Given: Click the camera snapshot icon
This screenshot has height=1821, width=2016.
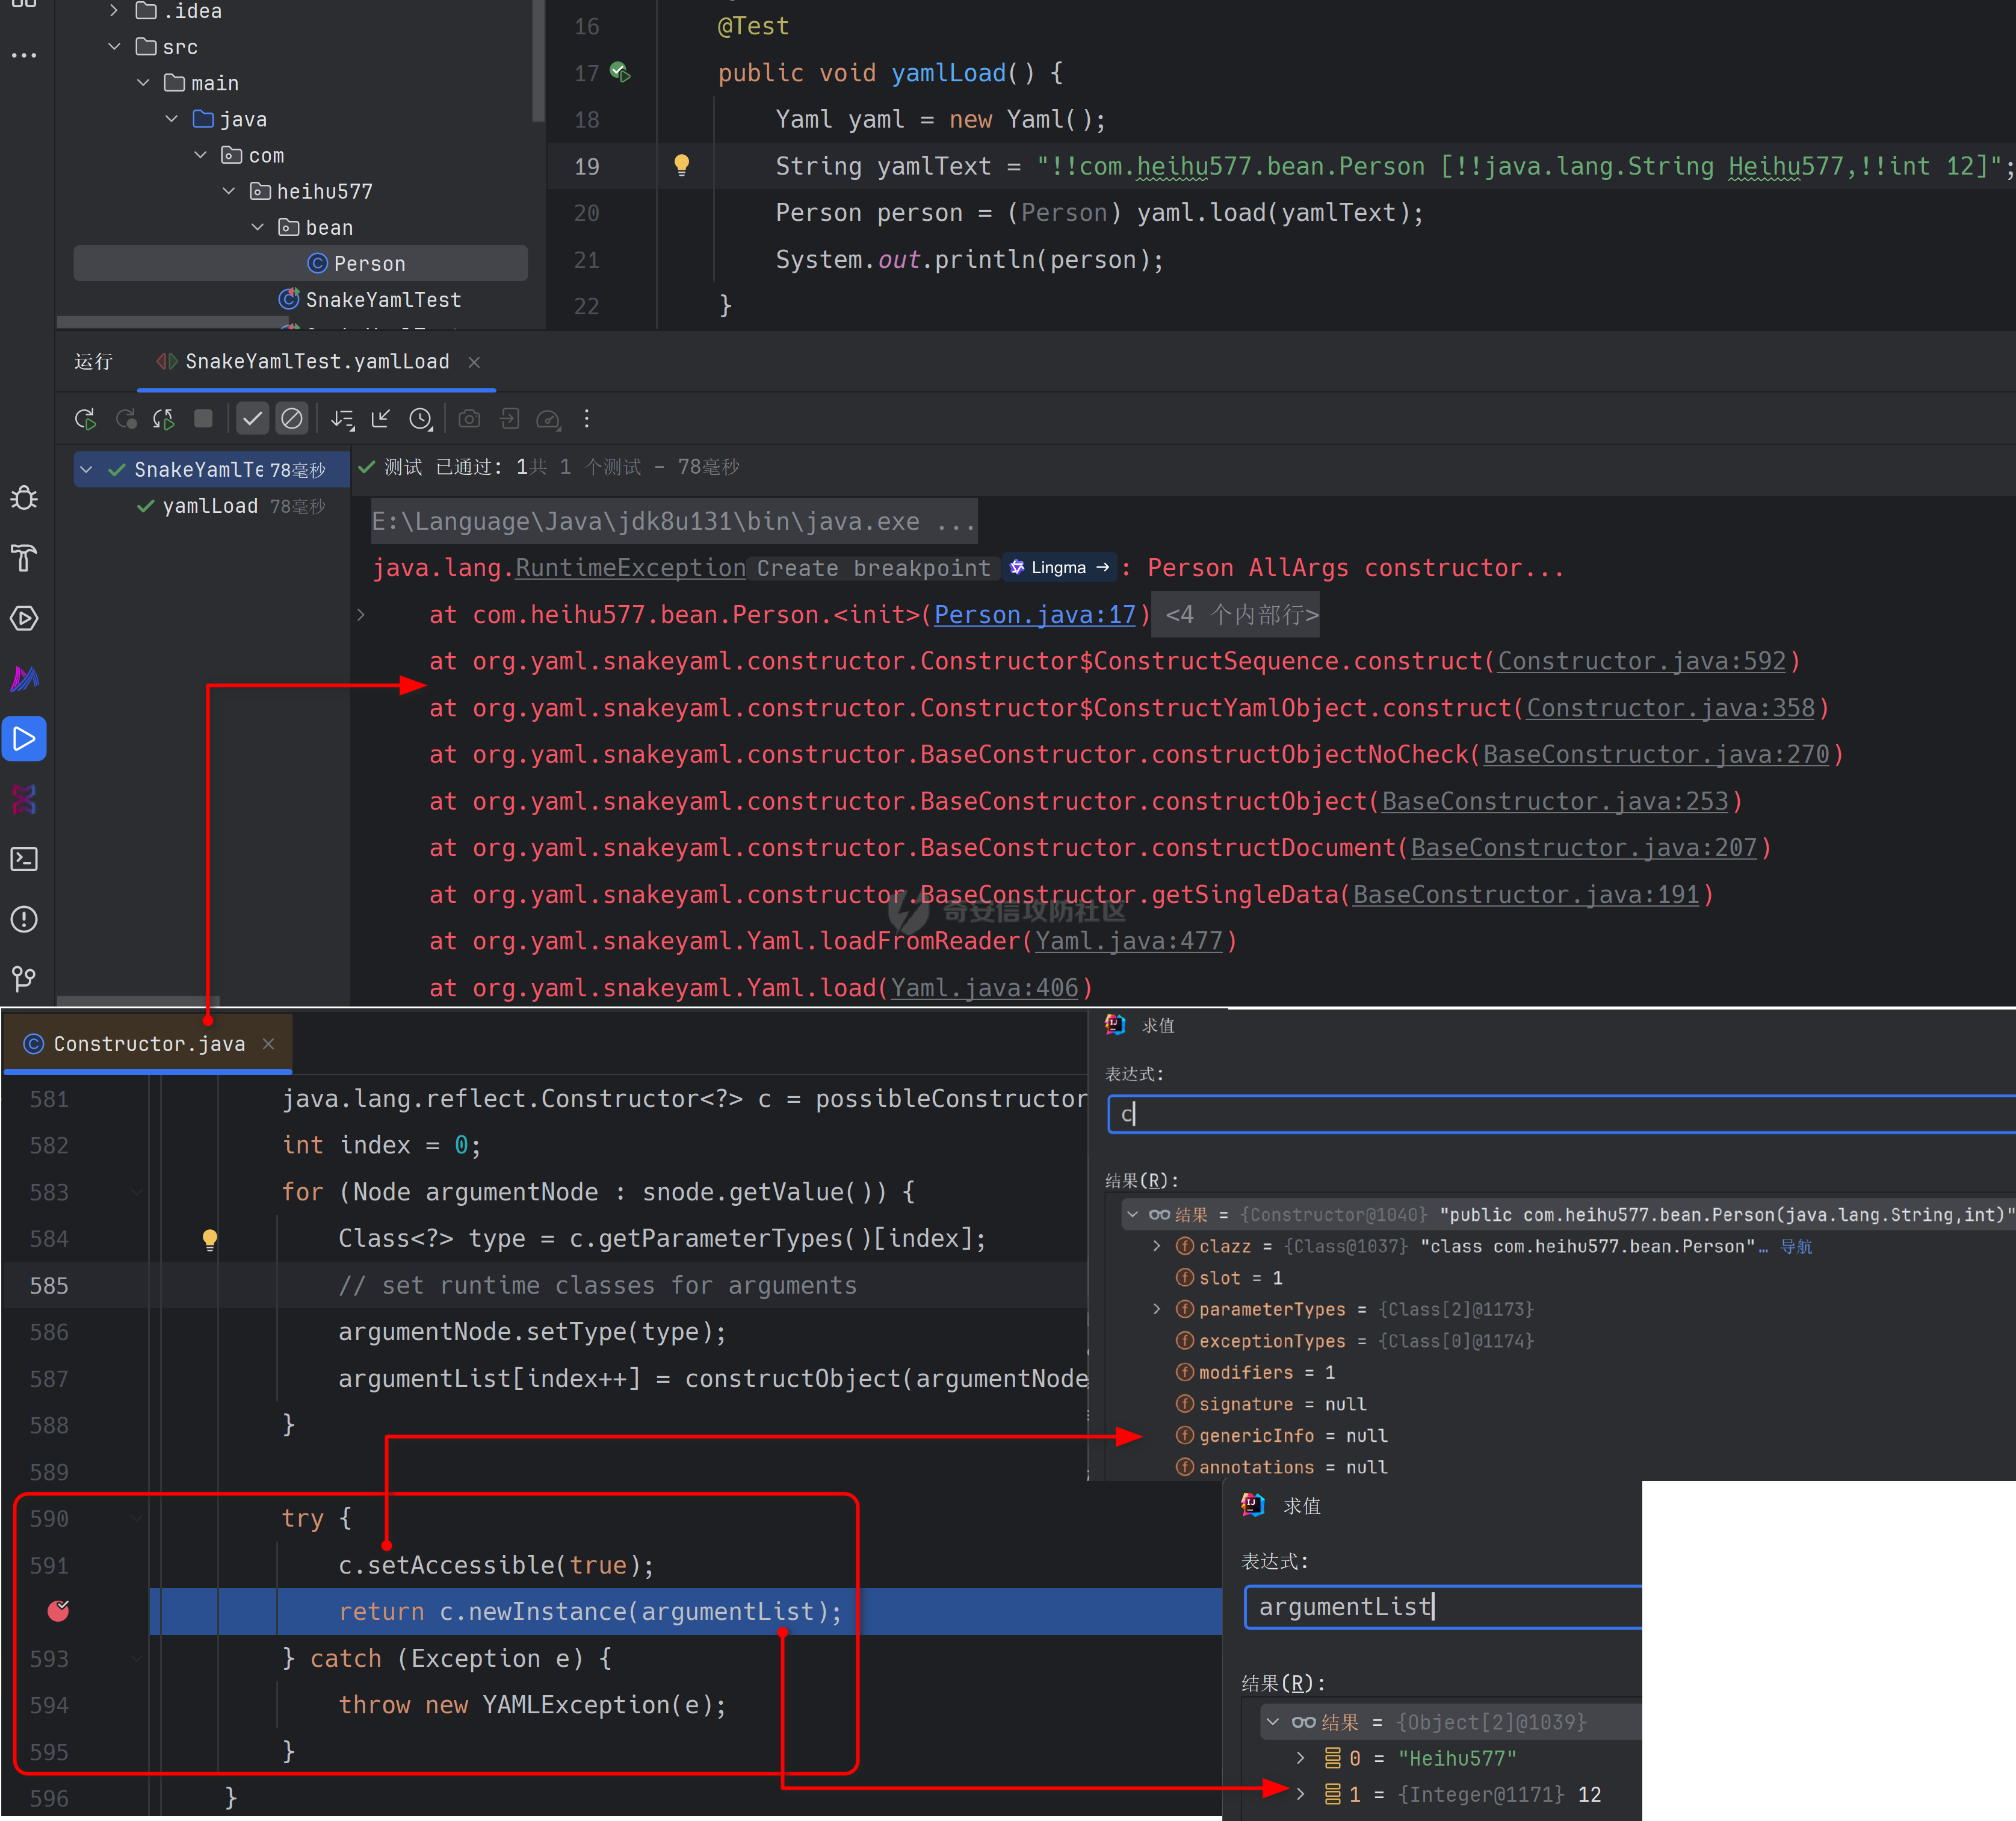Looking at the screenshot, I should tap(469, 419).
